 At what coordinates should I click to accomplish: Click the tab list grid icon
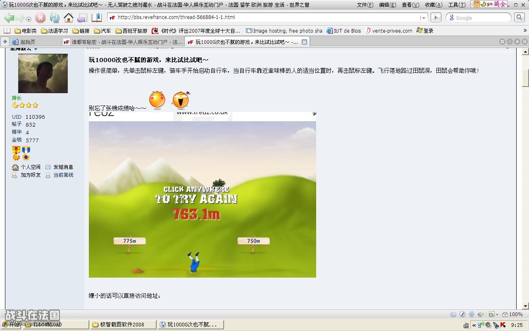tap(502, 42)
